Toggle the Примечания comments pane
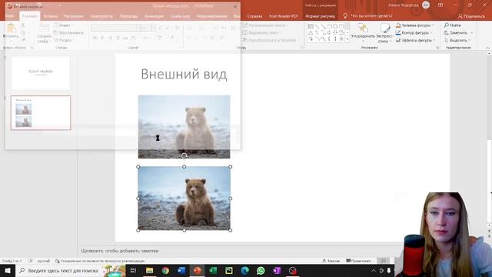The image size is (492, 277). [x=358, y=261]
